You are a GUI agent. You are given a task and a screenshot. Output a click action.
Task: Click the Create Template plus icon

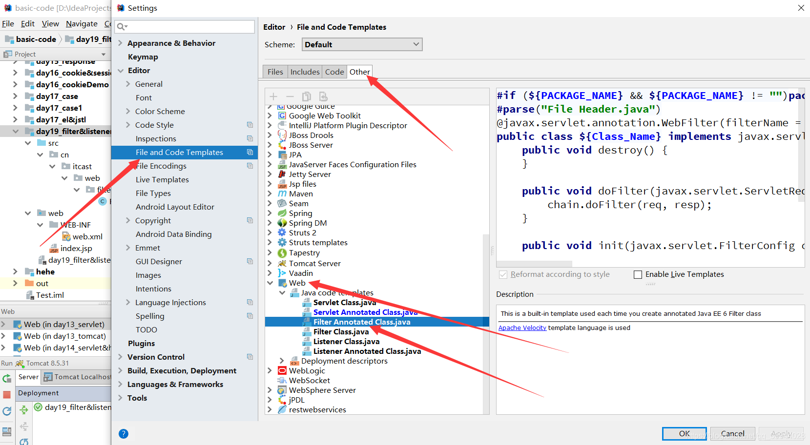coord(273,97)
